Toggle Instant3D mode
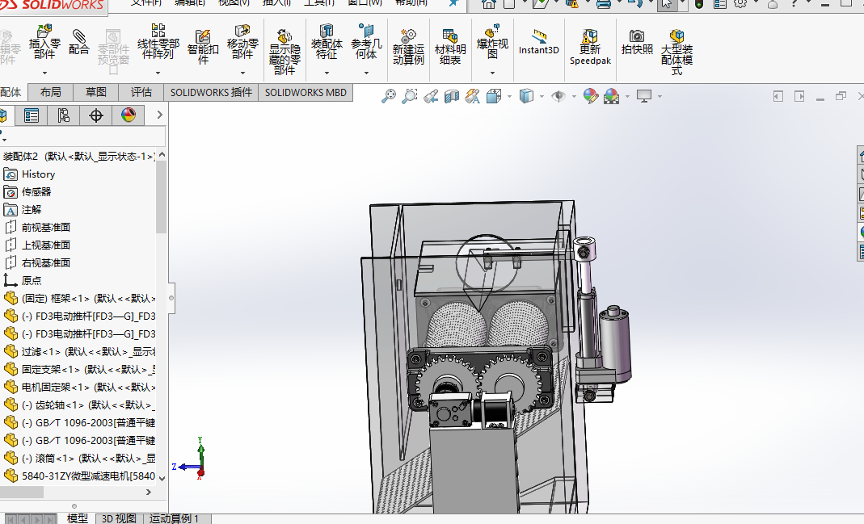Viewport: 864px width, 524px height. point(538,42)
